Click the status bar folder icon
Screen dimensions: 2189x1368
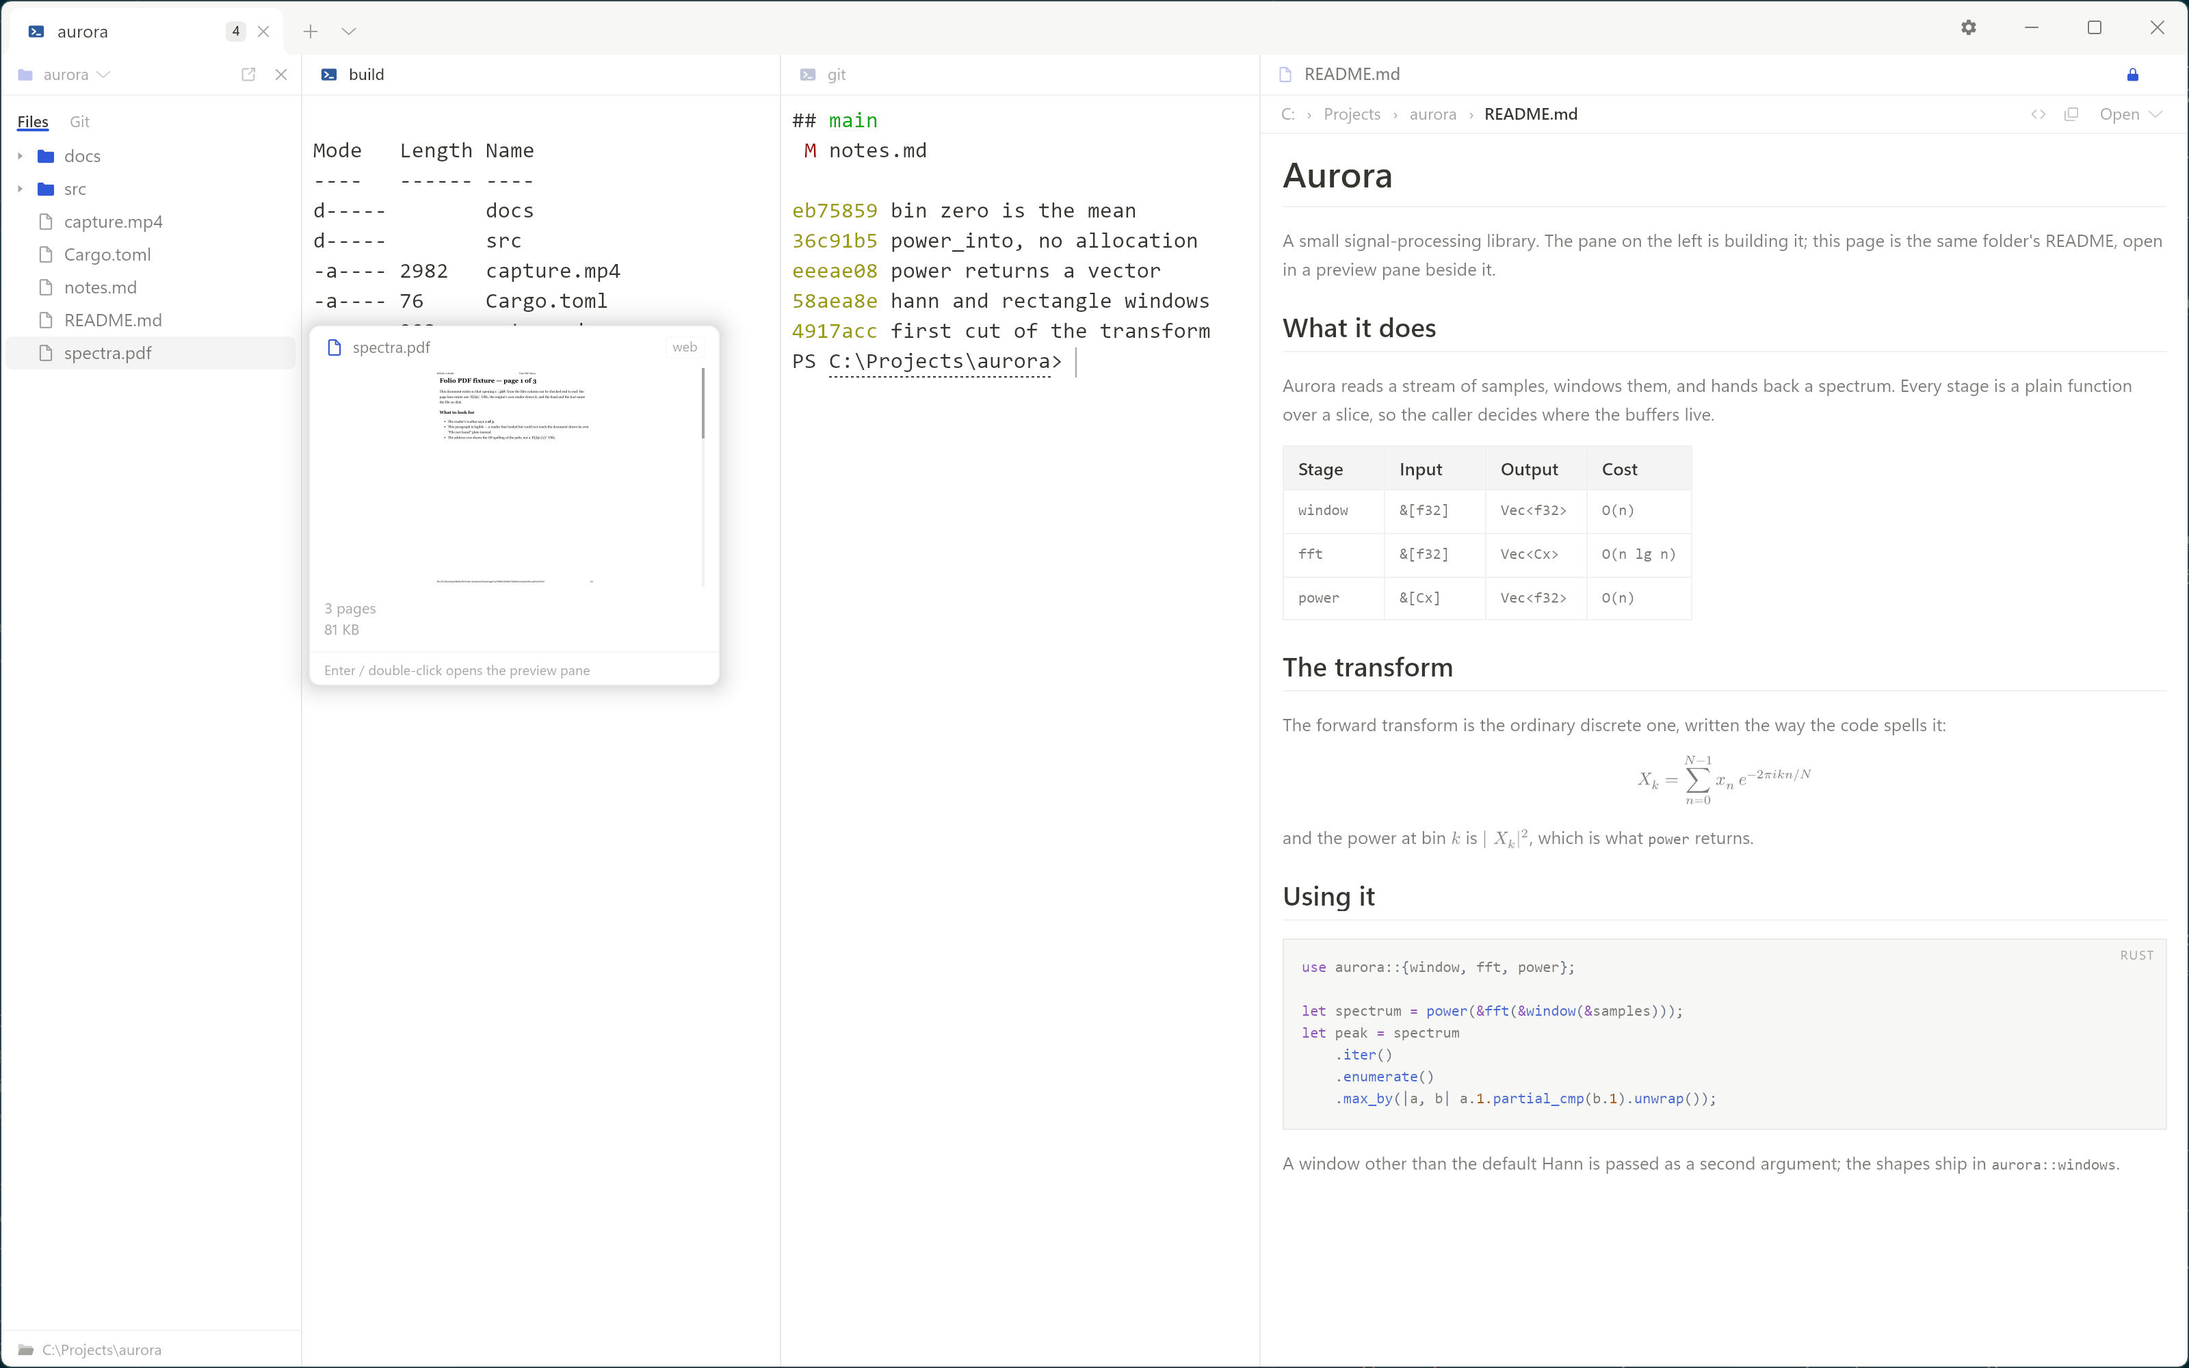(25, 1349)
